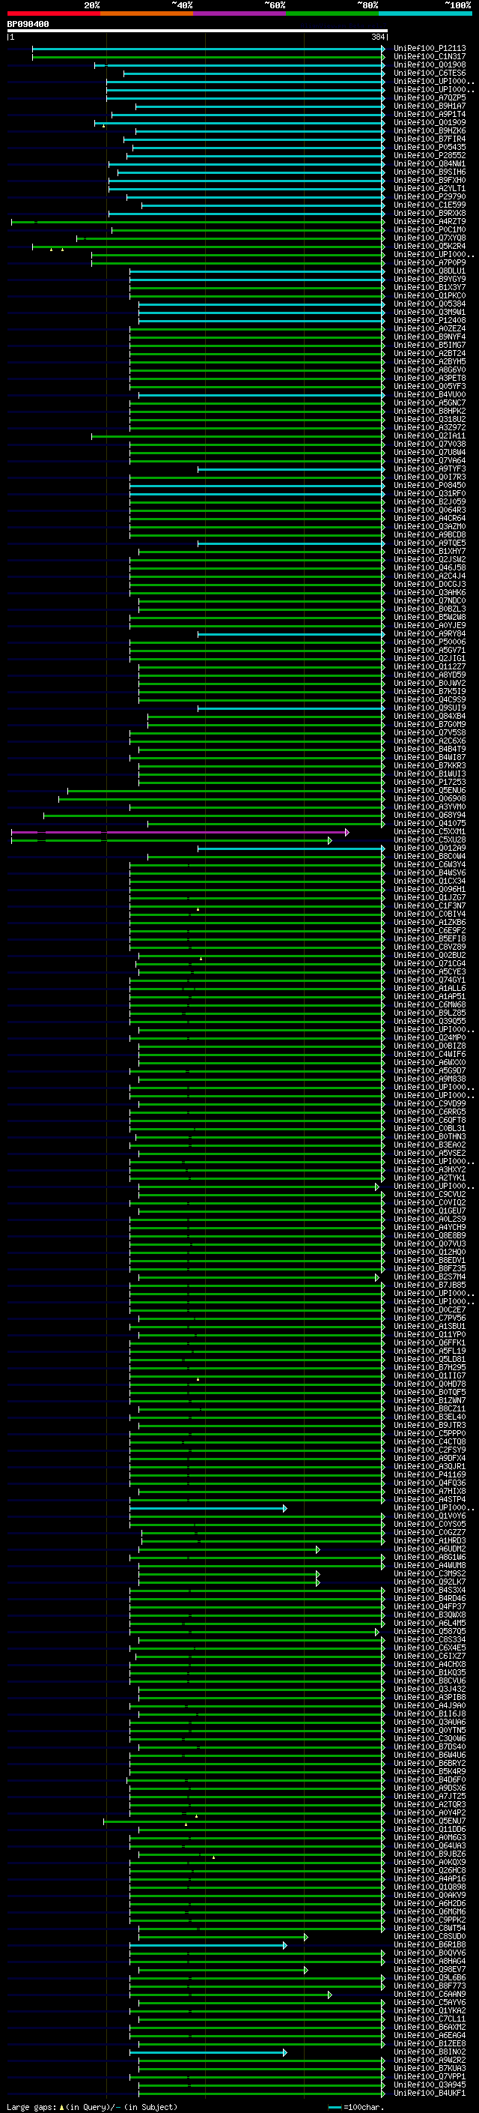Click hit label UniRef100_Q1CX34

coord(430,881)
